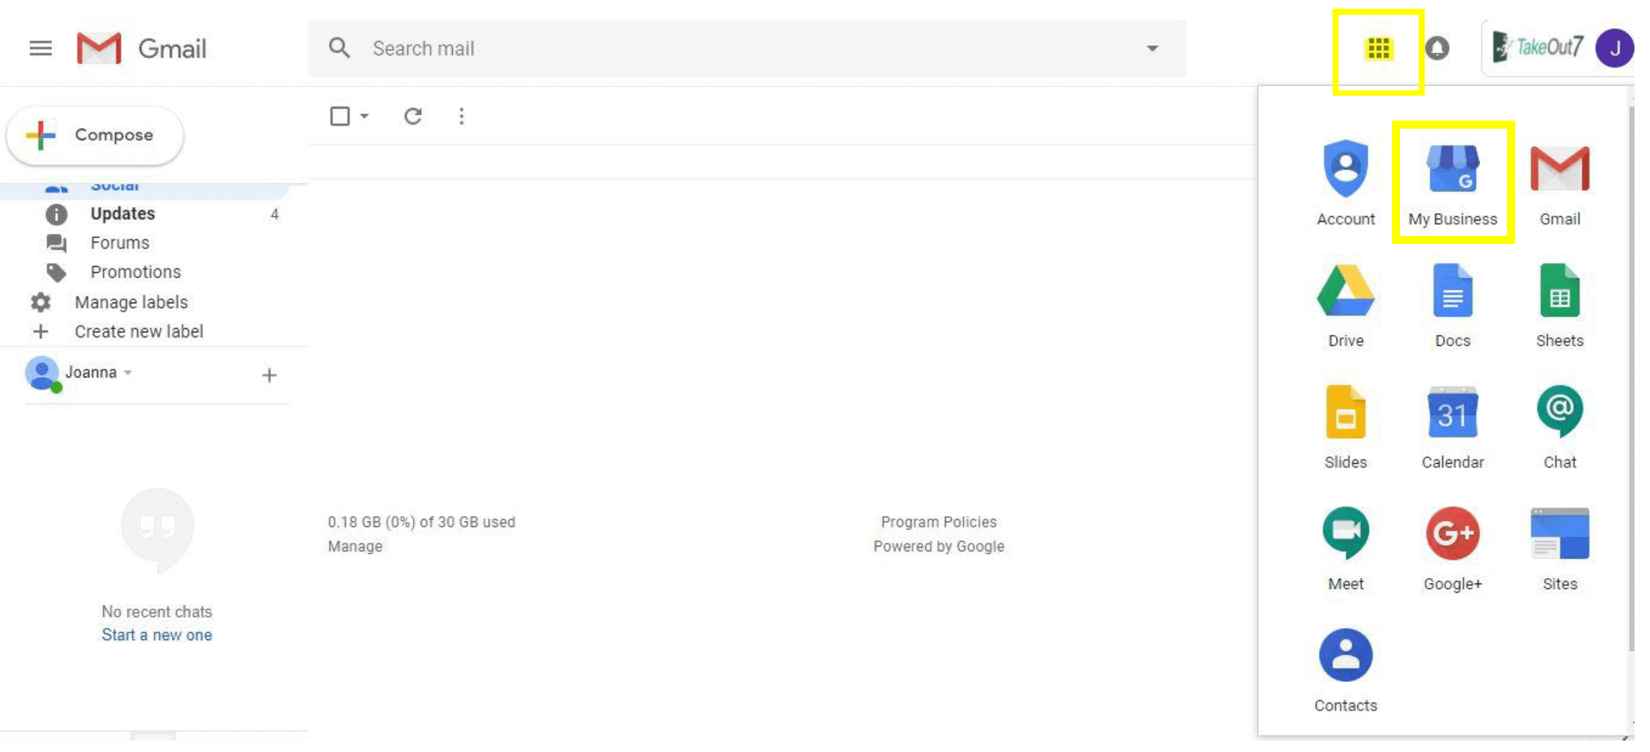This screenshot has height=752, width=1650.
Task: Refresh the mail list
Action: (413, 117)
